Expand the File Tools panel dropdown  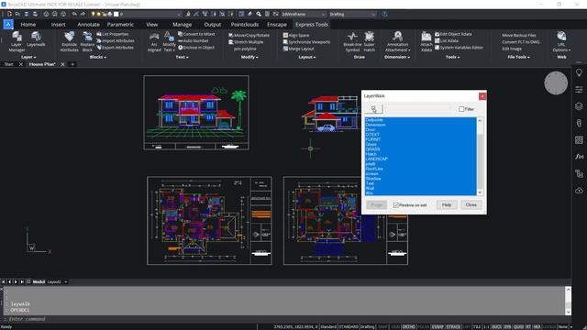[518, 57]
